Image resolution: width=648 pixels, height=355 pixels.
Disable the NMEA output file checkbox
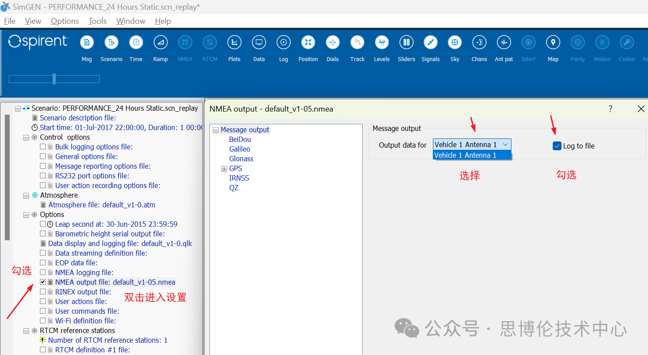[x=43, y=282]
